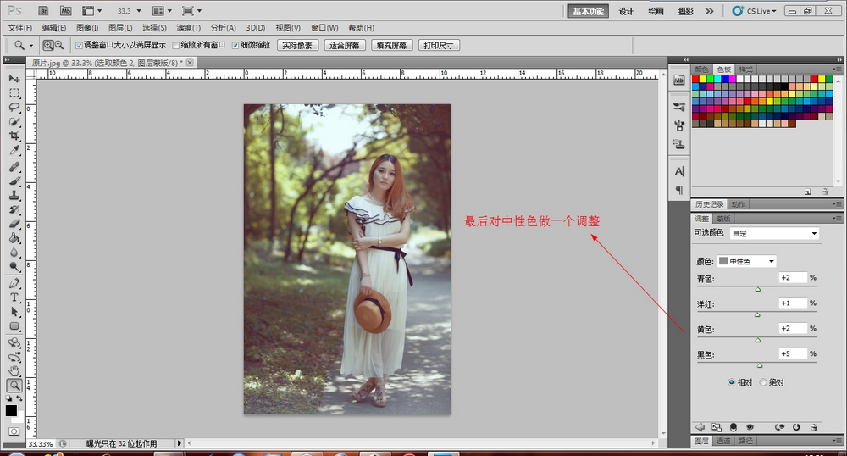Viewport: 847px width, 456px height.
Task: Swap foreground and background colors
Action: tap(19, 398)
